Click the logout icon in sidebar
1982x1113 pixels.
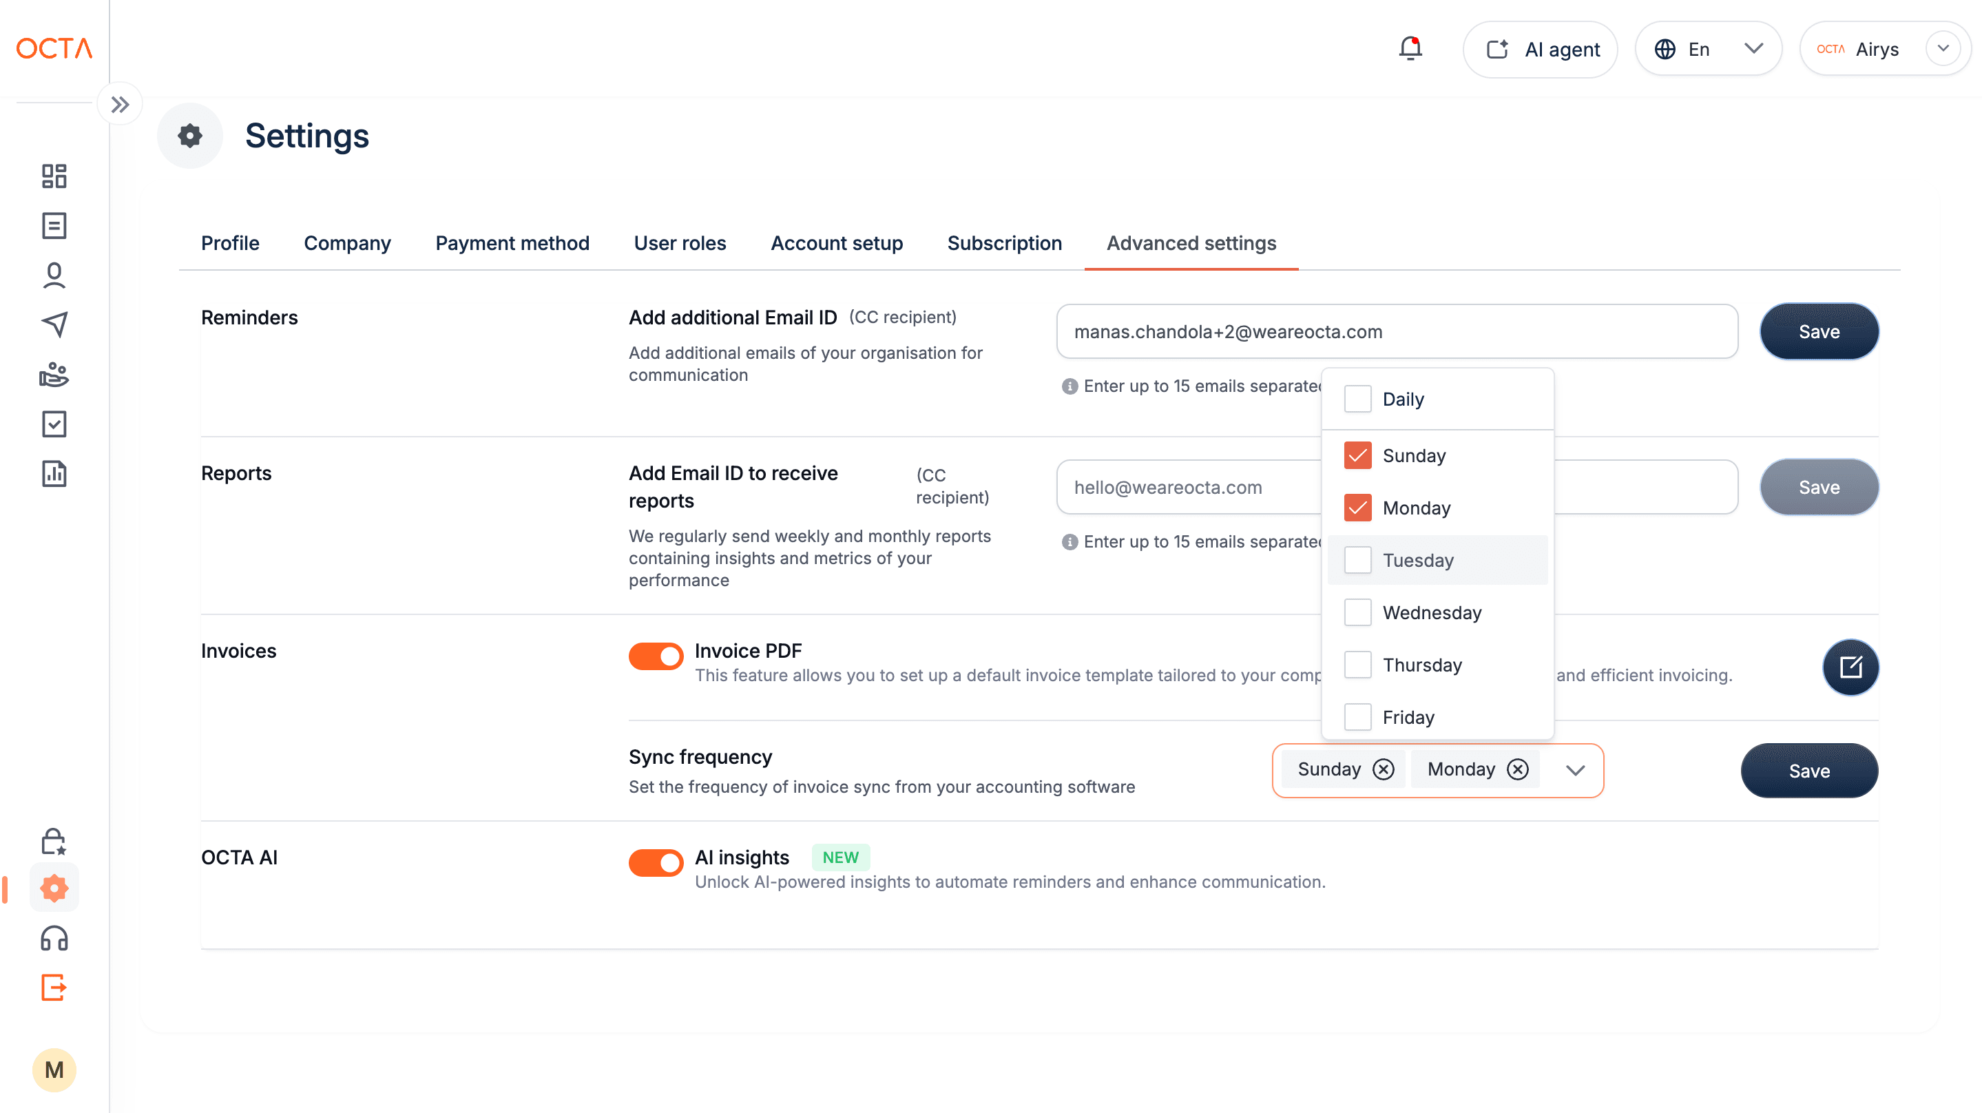point(54,987)
